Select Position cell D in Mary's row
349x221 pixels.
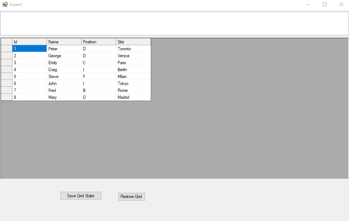point(99,97)
